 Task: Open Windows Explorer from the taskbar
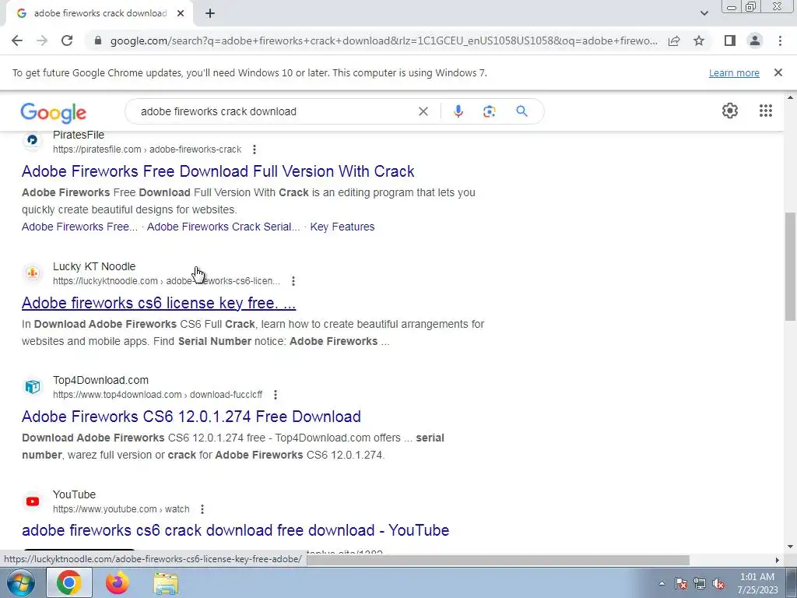coord(166,582)
